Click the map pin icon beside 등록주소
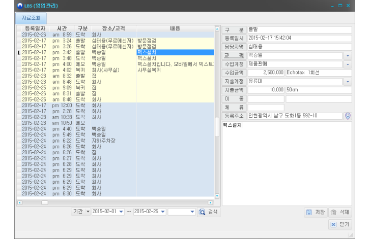Screen dimensions: 370x239 point(348,116)
